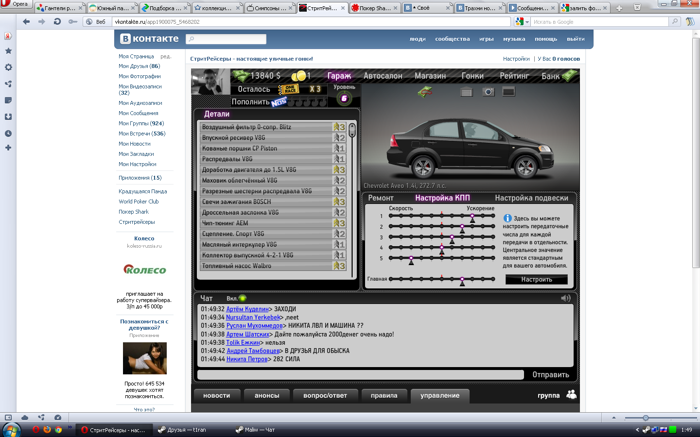
Task: Open the Банк tab
Action: pyautogui.click(x=551, y=76)
